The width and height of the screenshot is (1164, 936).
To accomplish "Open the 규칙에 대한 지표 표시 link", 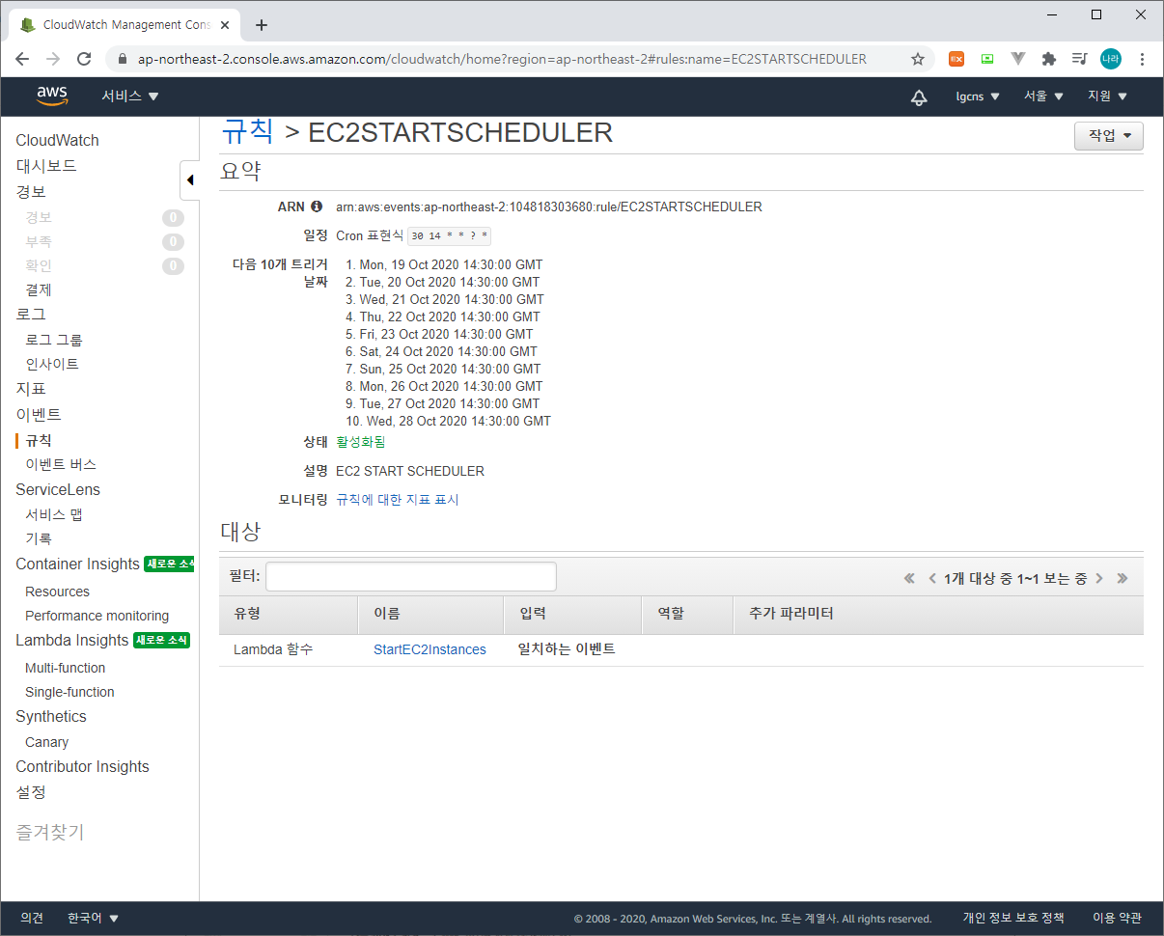I will pos(398,500).
